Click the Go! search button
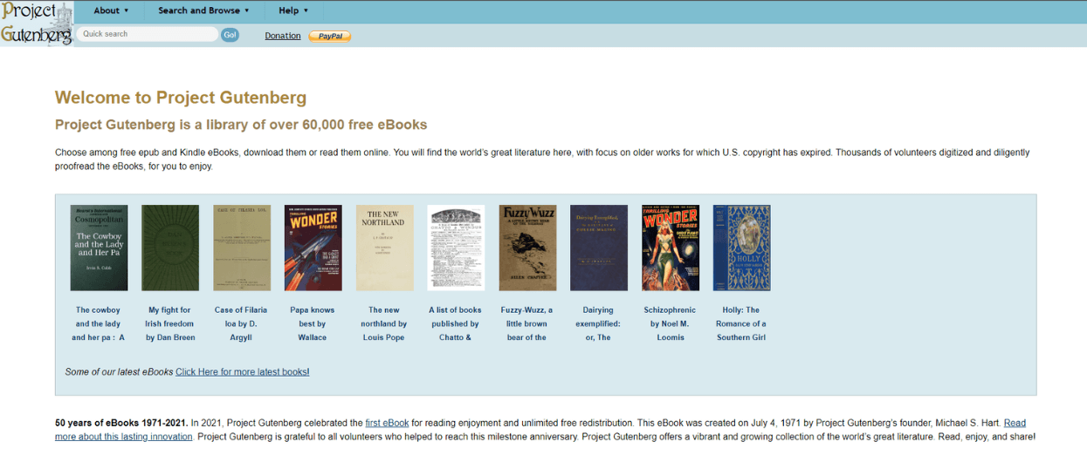1087x462 pixels. (x=230, y=35)
